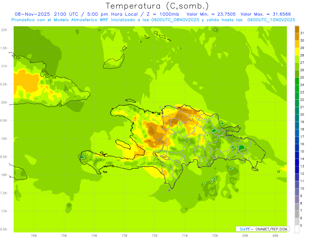This screenshot has width=309, height=239.
Task: Click the 17N latitude axis label
Action: pyautogui.click(x=4, y=211)
